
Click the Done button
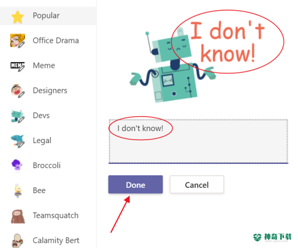[x=135, y=184]
